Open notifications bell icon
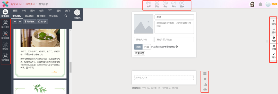278x94 pixels. click(260, 4)
